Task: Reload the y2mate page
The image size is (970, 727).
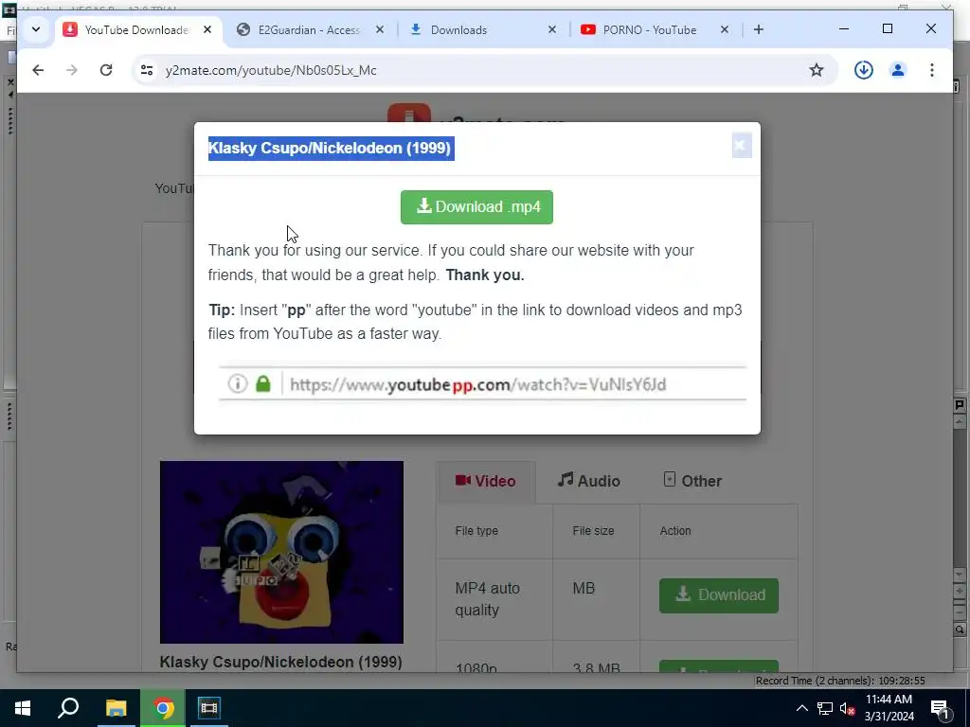Action: (x=106, y=70)
